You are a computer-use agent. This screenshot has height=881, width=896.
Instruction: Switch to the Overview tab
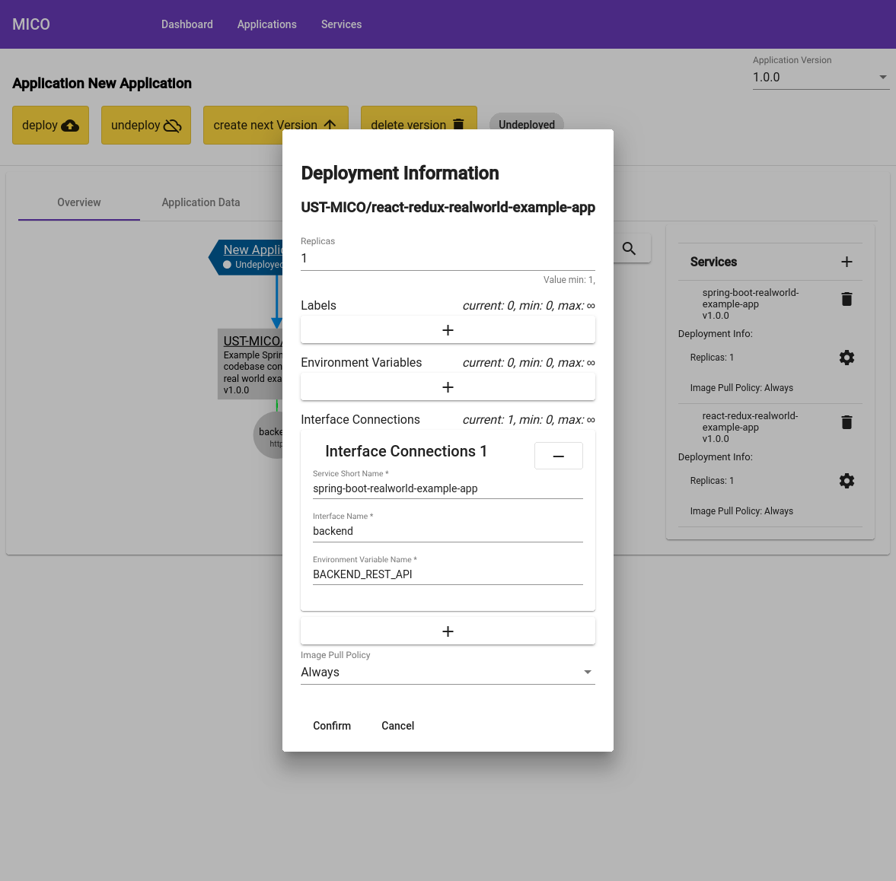79,202
